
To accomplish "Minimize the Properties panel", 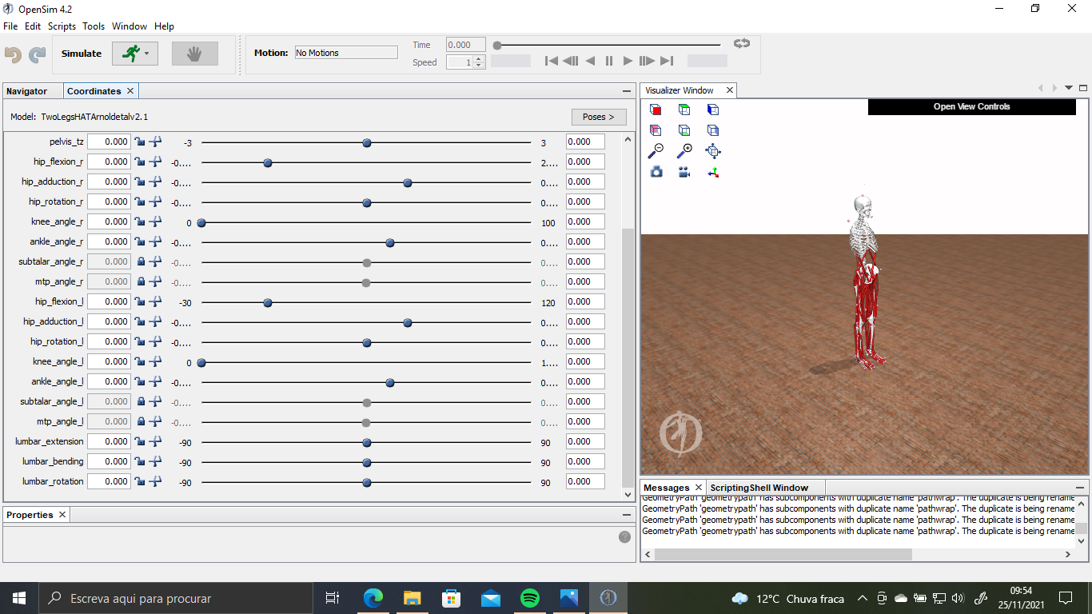I will click(x=627, y=515).
